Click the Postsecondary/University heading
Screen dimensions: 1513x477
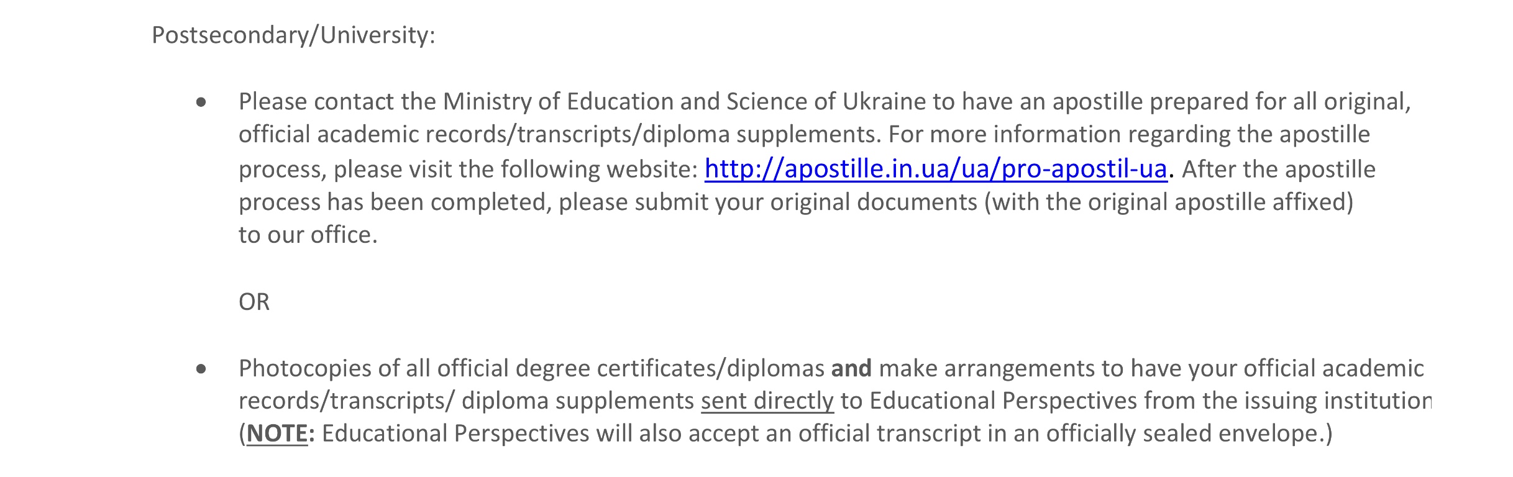293,35
